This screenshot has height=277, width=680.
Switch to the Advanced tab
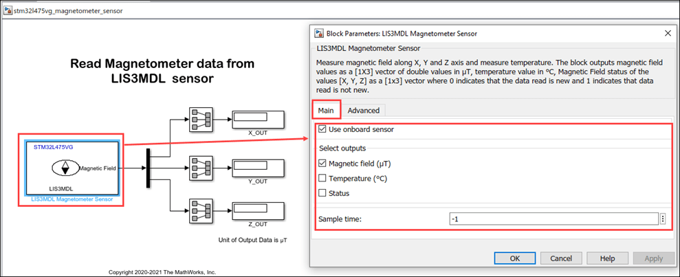pyautogui.click(x=363, y=110)
